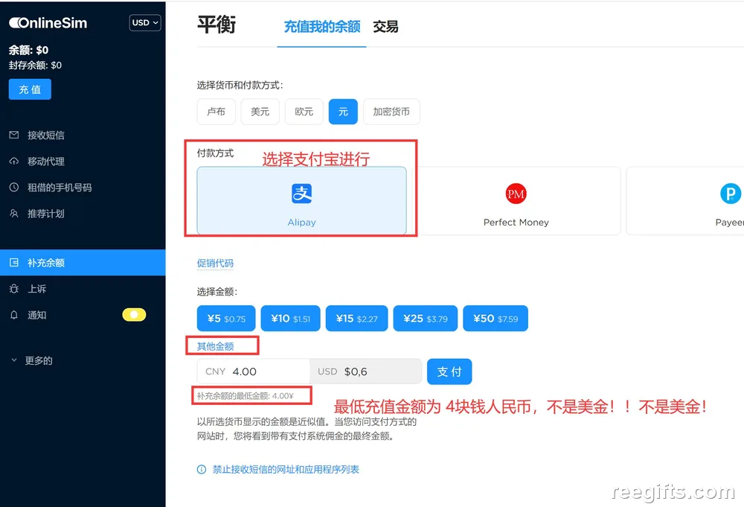Select the 欧元 currency option
The height and width of the screenshot is (507, 744).
(x=304, y=112)
